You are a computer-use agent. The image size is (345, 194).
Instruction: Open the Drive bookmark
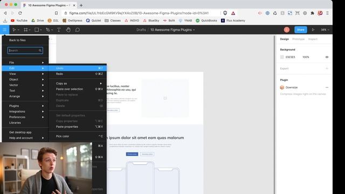point(37,20)
